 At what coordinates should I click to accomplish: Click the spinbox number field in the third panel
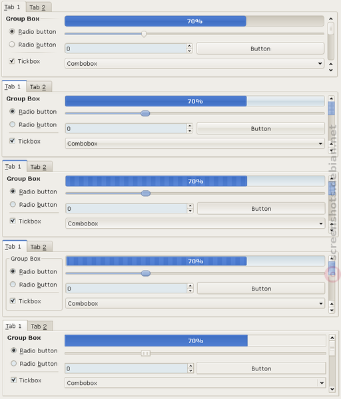pyautogui.click(x=127, y=208)
